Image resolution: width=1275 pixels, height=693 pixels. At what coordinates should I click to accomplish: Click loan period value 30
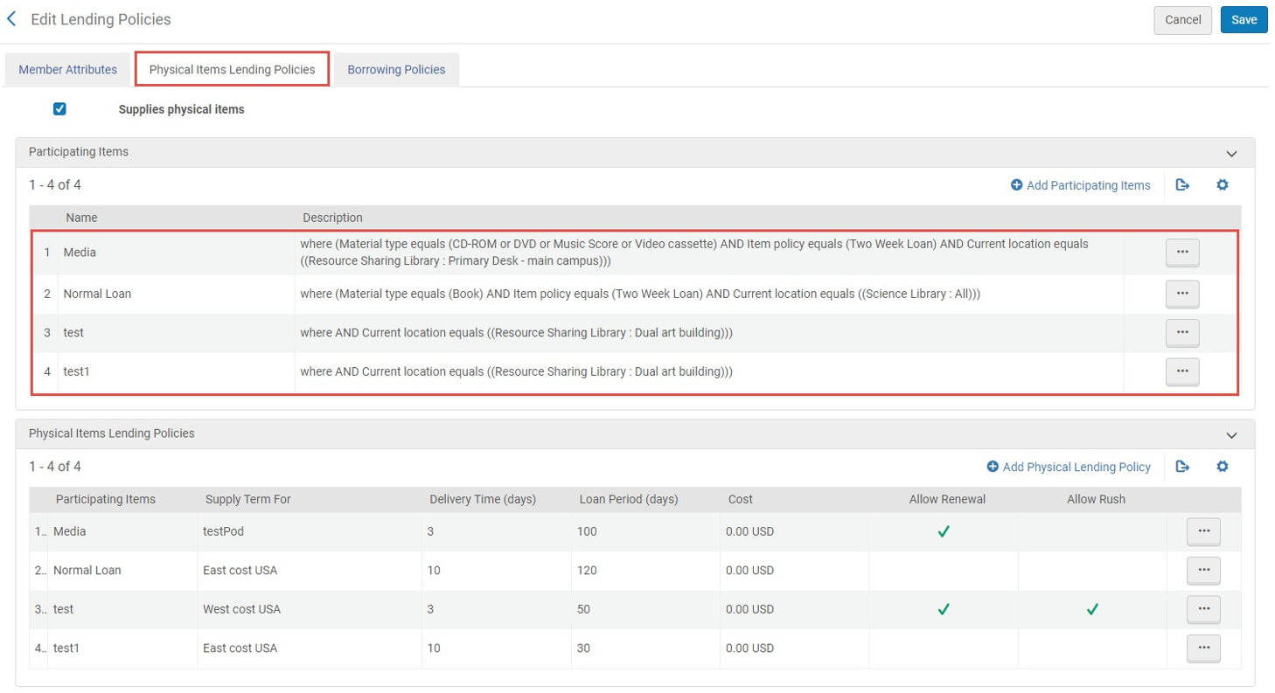[584, 648]
